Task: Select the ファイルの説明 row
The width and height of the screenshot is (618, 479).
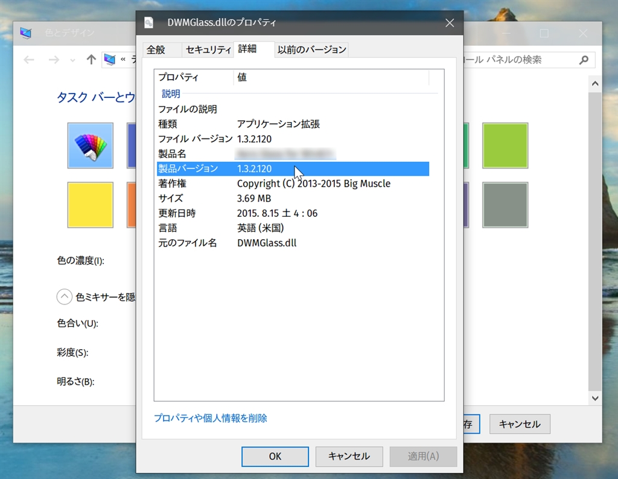Action: click(x=293, y=109)
